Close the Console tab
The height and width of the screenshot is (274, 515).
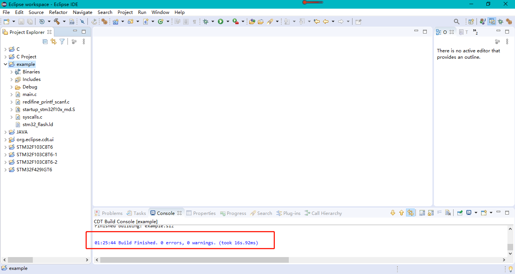point(179,213)
